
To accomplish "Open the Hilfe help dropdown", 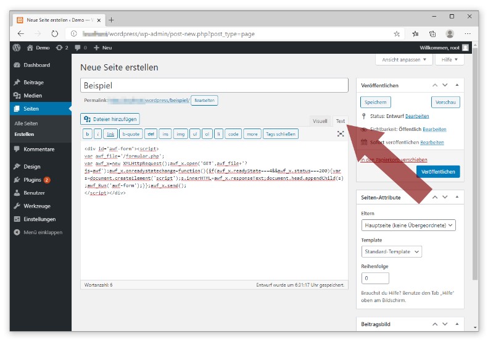I will pyautogui.click(x=450, y=60).
